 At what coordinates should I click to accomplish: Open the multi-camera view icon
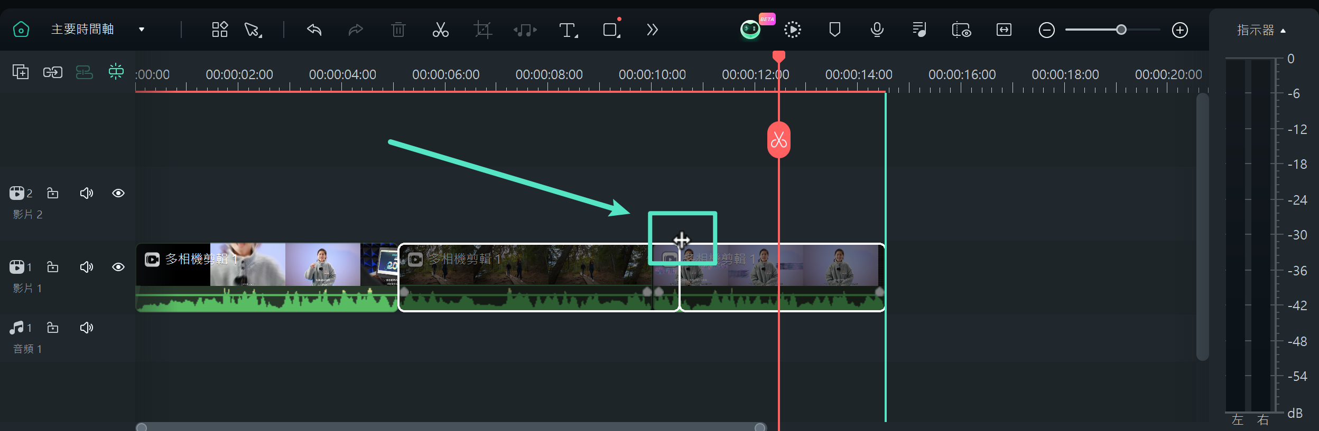pos(961,30)
